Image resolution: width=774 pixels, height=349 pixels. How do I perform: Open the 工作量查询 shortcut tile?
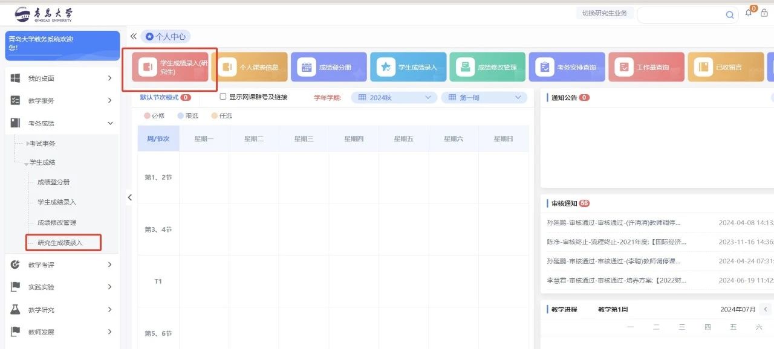(x=646, y=67)
